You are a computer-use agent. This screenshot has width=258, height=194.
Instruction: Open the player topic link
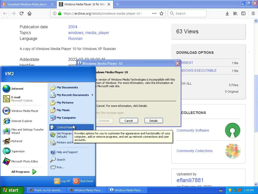(104, 33)
